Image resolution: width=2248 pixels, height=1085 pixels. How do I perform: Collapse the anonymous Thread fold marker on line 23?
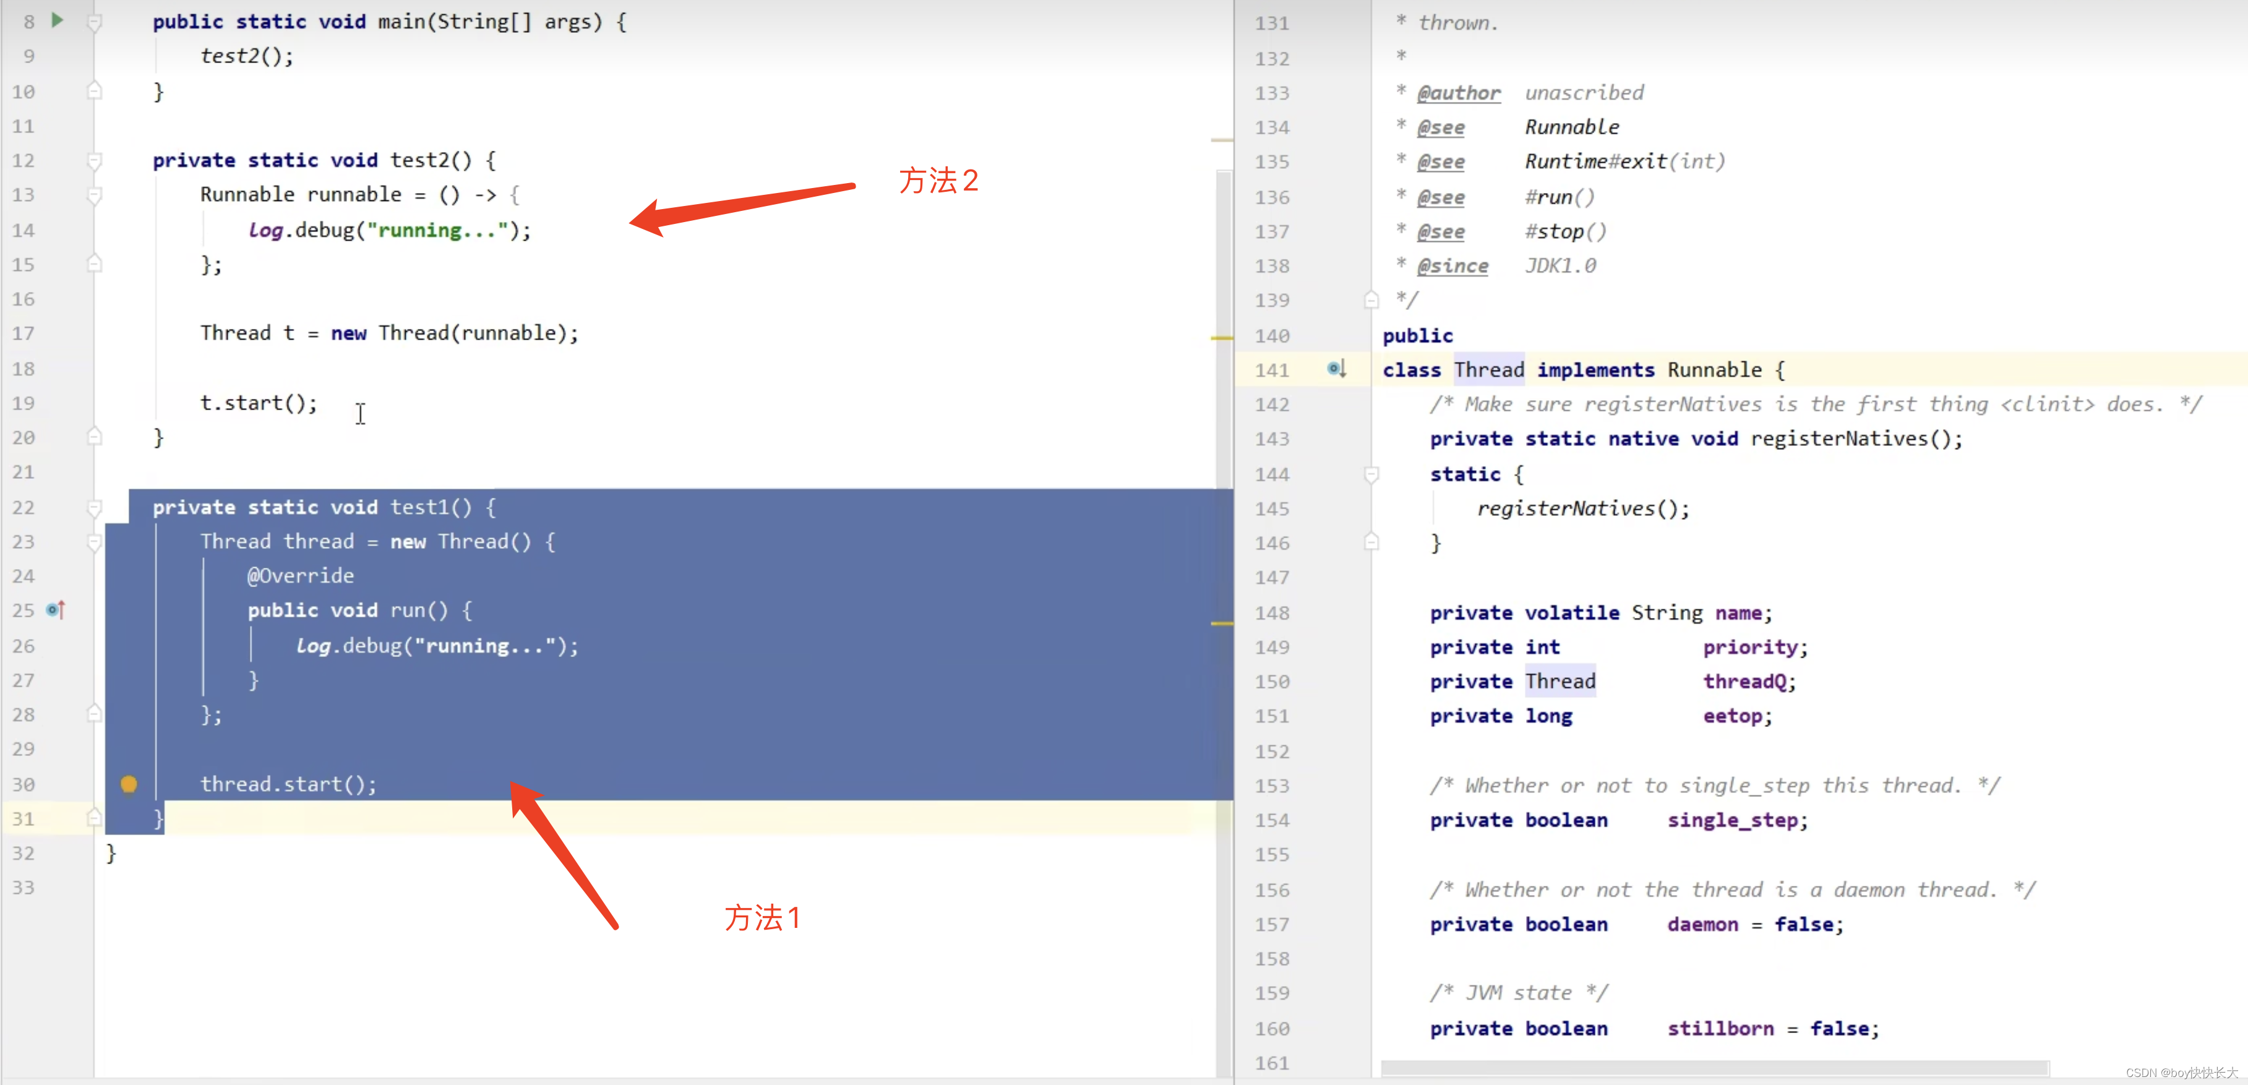[94, 542]
